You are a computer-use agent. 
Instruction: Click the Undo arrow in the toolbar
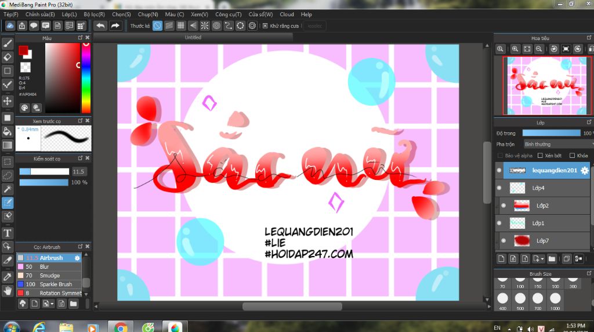100,26
